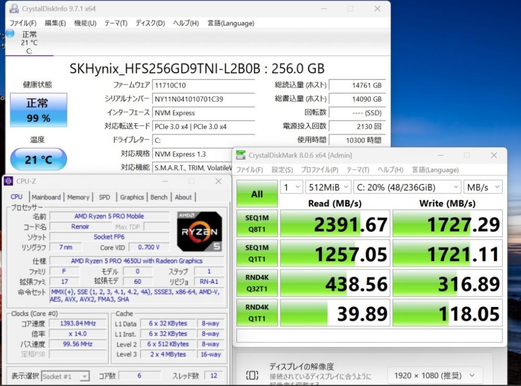The image size is (521, 386).
Task: Click the core speed value 1393.84 MHz
Action: coord(78,323)
